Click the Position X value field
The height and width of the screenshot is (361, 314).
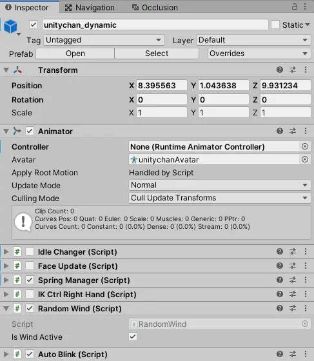(x=162, y=86)
